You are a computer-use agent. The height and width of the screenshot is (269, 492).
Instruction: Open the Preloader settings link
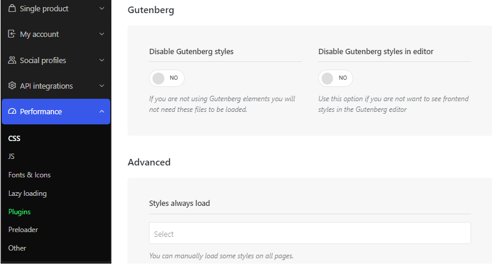pyautogui.click(x=23, y=230)
